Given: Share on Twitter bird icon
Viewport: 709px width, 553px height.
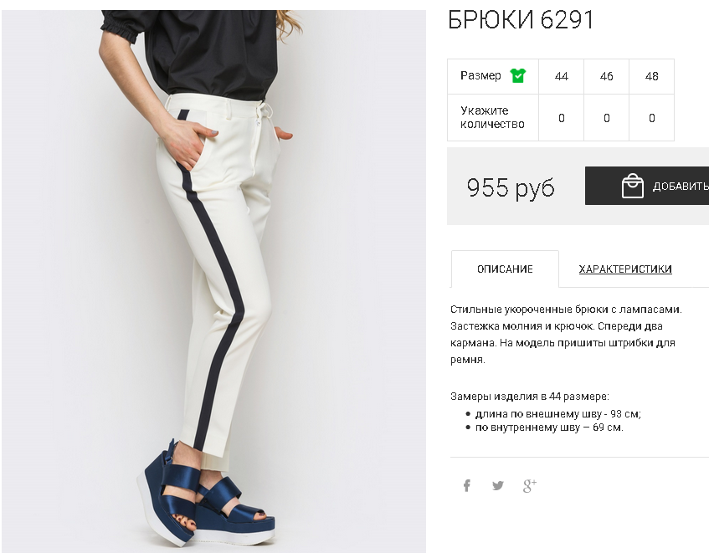Looking at the screenshot, I should (498, 486).
